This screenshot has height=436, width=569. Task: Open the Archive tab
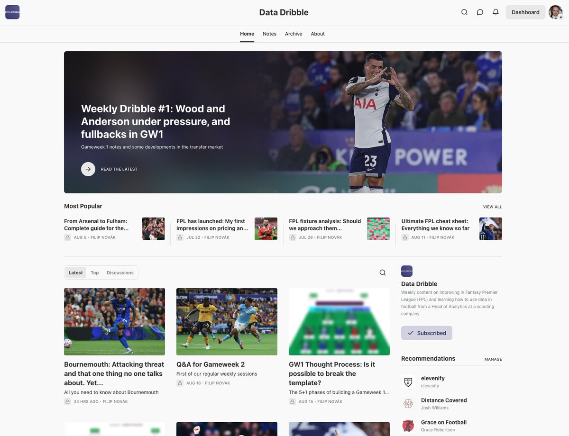(x=294, y=34)
